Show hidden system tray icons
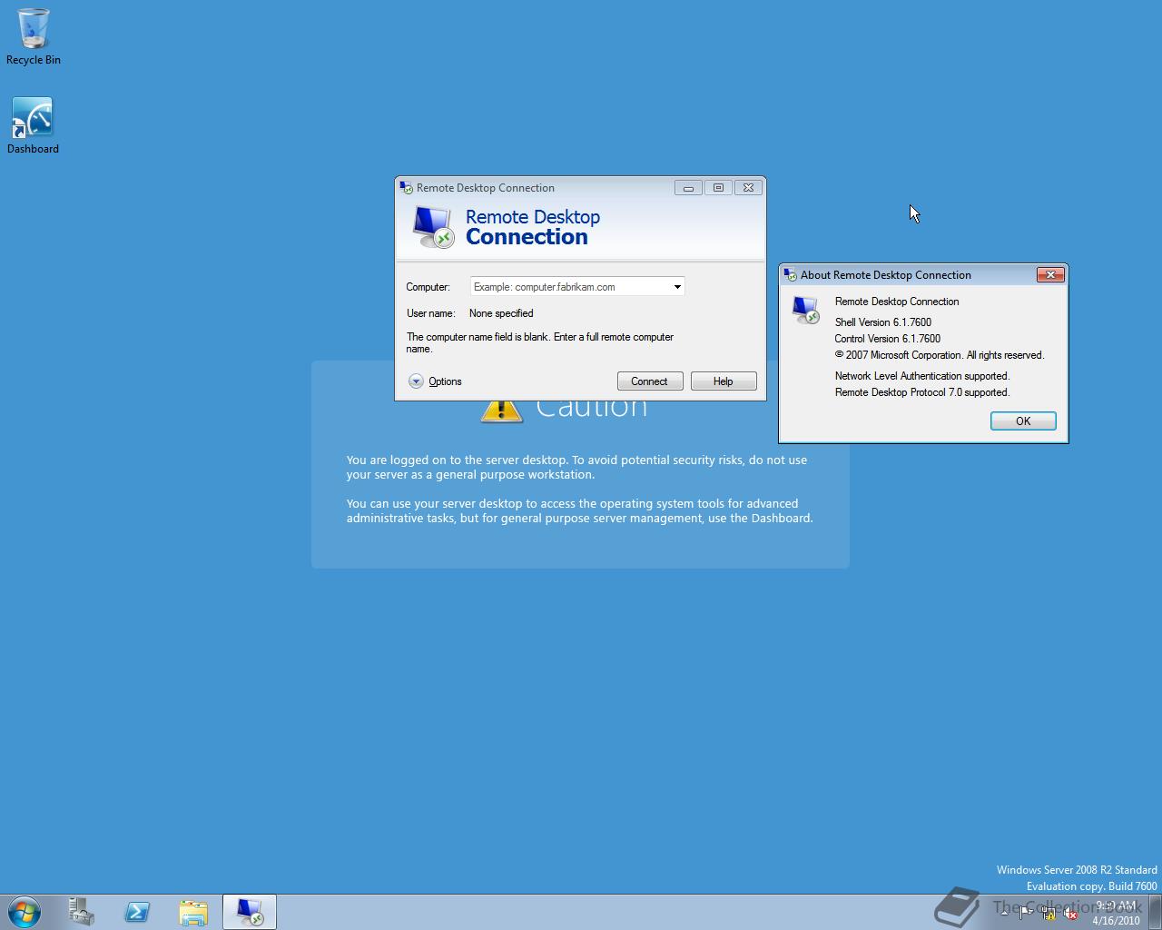1162x930 pixels. 1004,913
